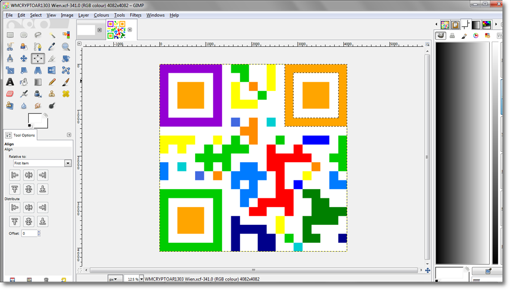Viewport: 510px width, 290px height.
Task: Select the Ellipse Select tool
Action: (24, 35)
